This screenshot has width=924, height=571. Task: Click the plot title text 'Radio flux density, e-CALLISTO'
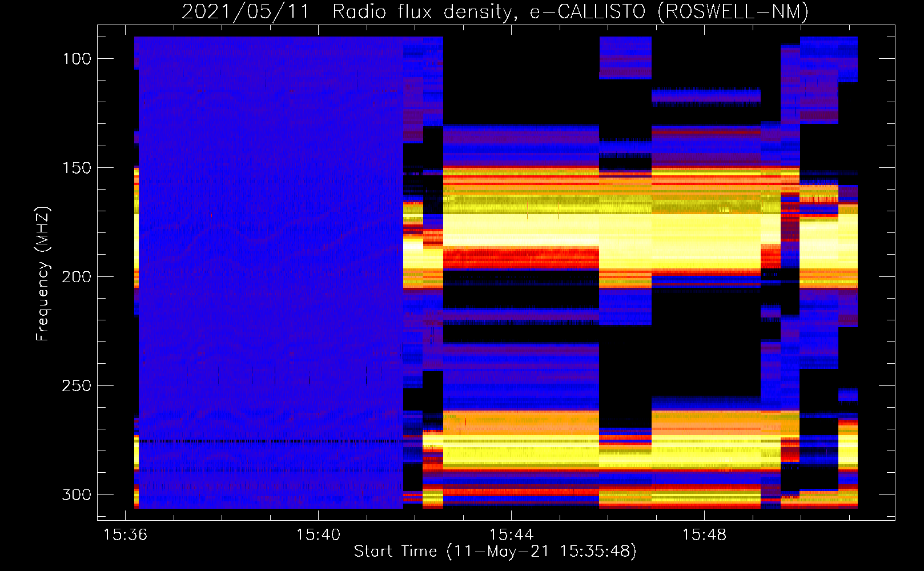point(489,11)
